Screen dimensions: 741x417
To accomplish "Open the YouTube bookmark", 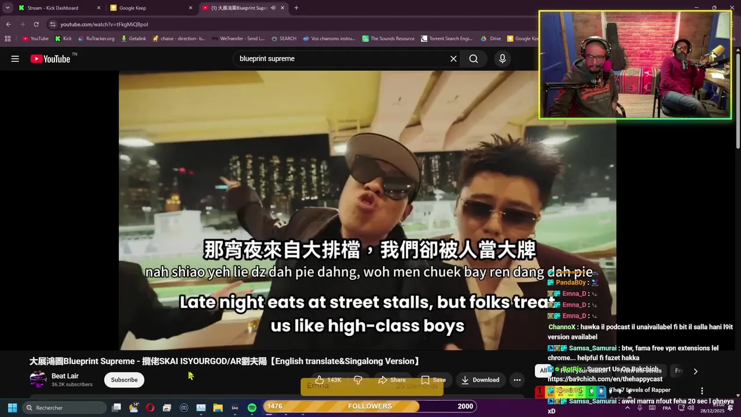I will (x=35, y=39).
